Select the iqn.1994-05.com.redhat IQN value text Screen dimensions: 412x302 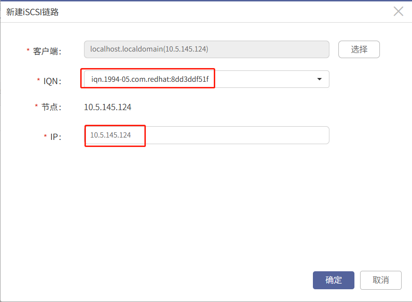pos(150,79)
